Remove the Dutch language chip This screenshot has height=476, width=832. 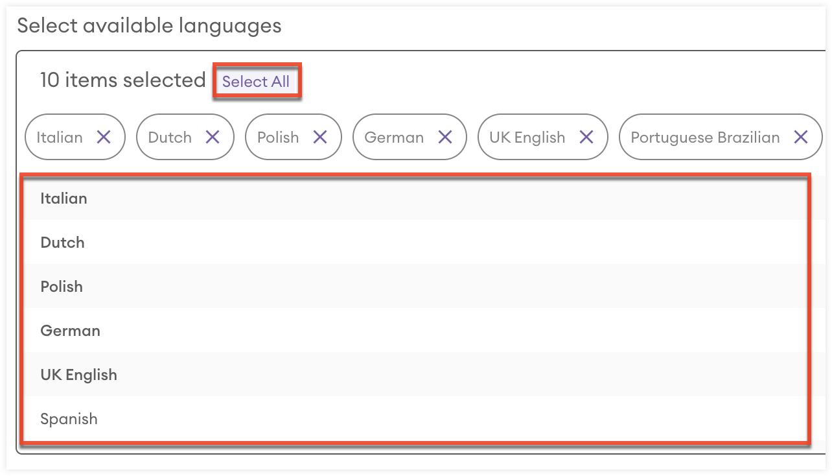[x=213, y=137]
